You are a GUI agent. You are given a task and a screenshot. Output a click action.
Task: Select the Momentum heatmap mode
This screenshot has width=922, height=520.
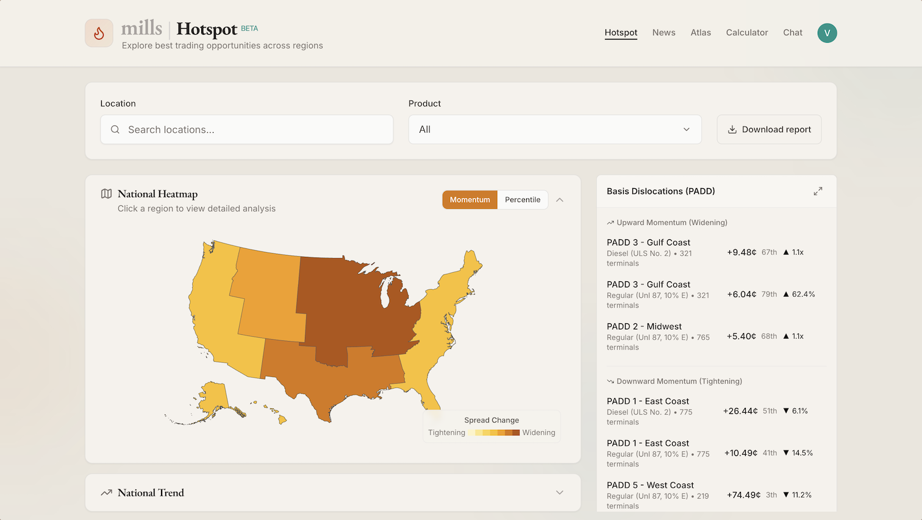click(470, 199)
